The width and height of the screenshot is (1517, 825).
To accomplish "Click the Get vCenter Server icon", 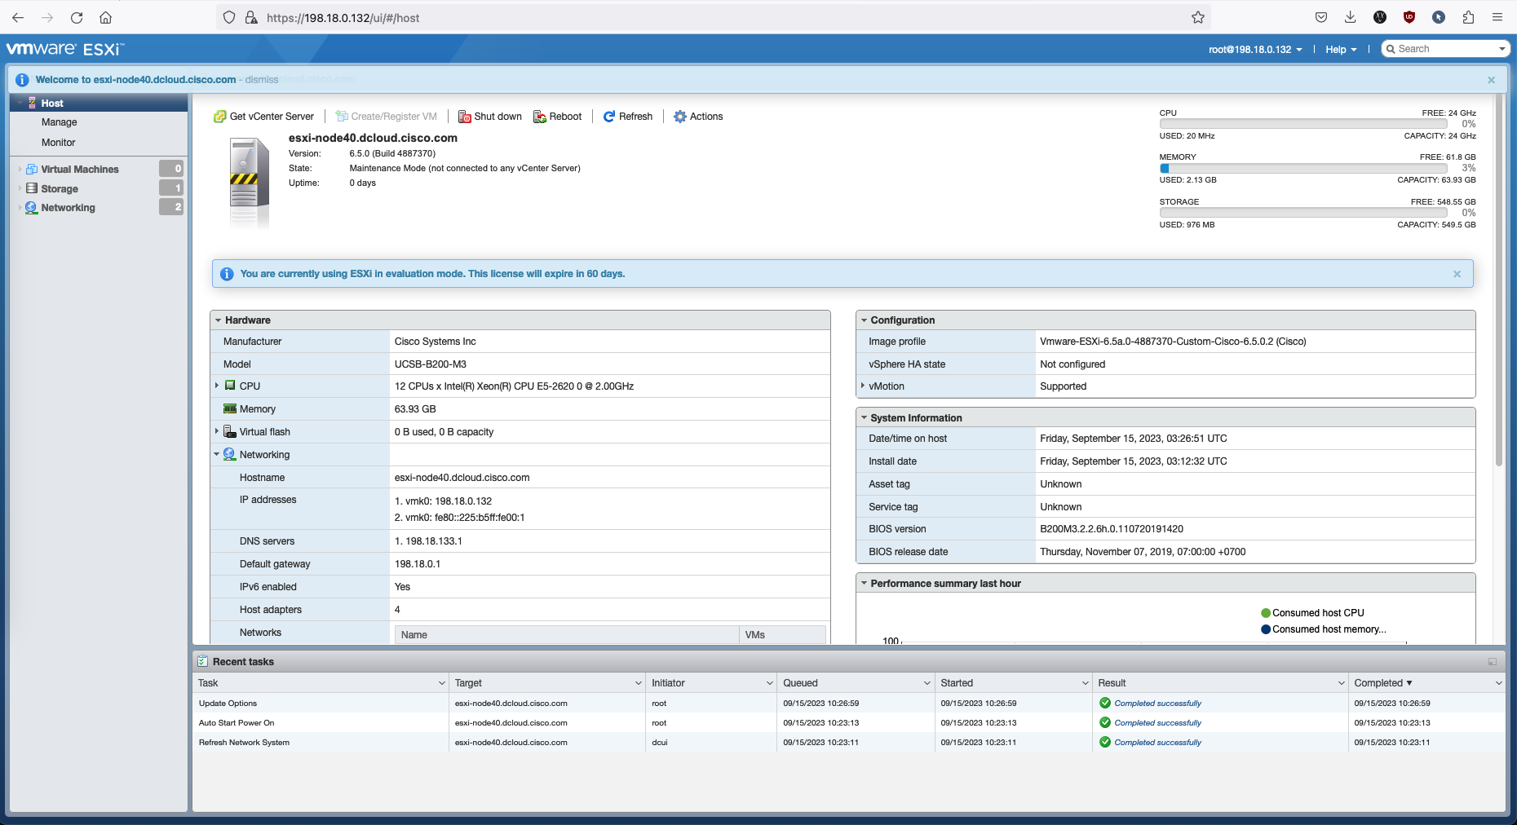I will pyautogui.click(x=219, y=117).
